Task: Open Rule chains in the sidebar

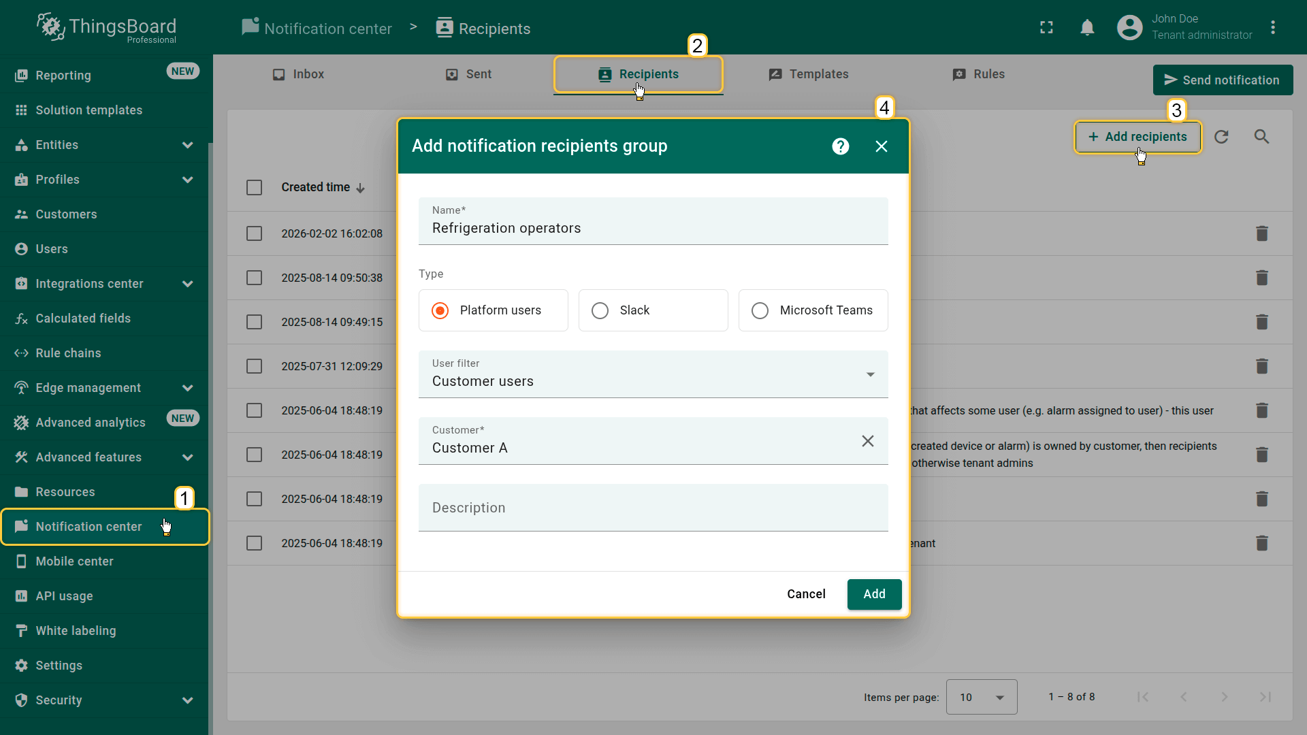Action: [x=68, y=353]
